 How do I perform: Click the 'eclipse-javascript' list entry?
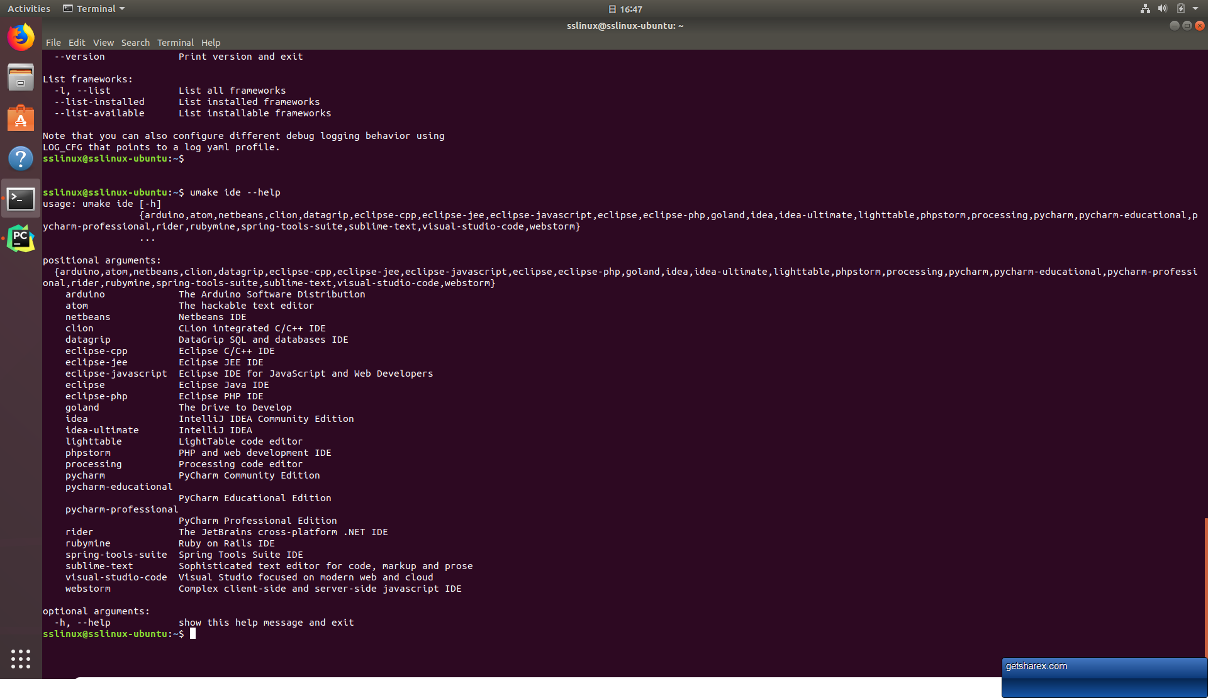(x=116, y=374)
